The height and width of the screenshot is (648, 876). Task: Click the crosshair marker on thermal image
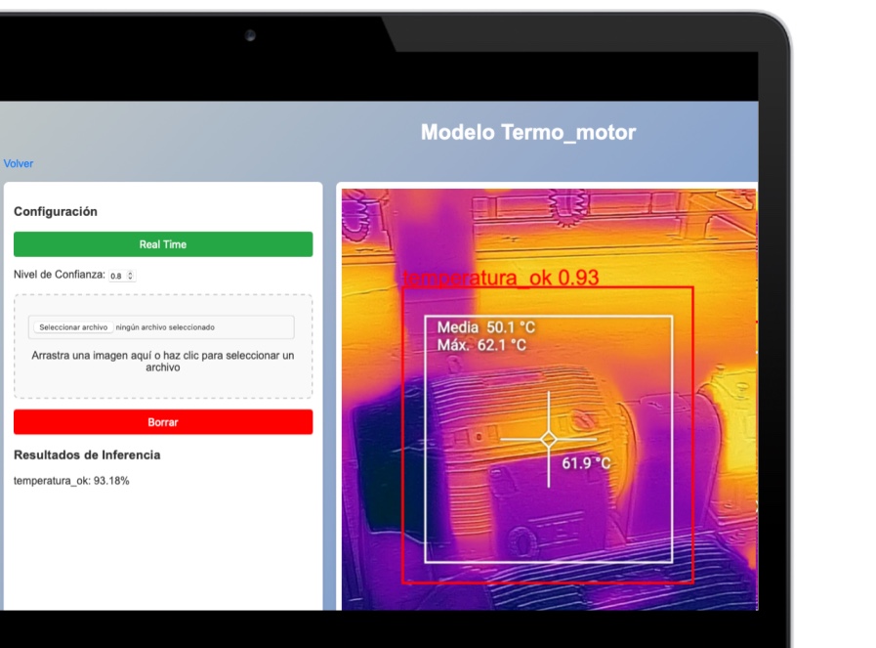click(549, 440)
